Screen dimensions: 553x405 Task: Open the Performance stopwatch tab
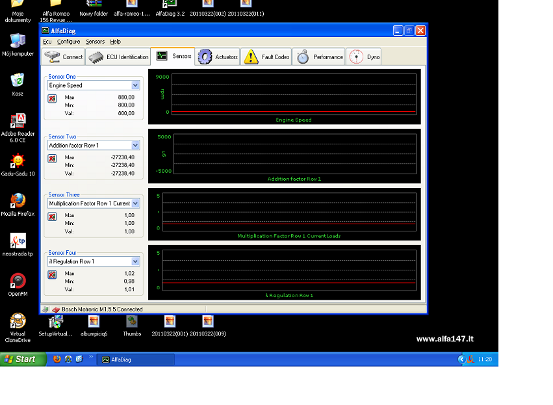(320, 57)
